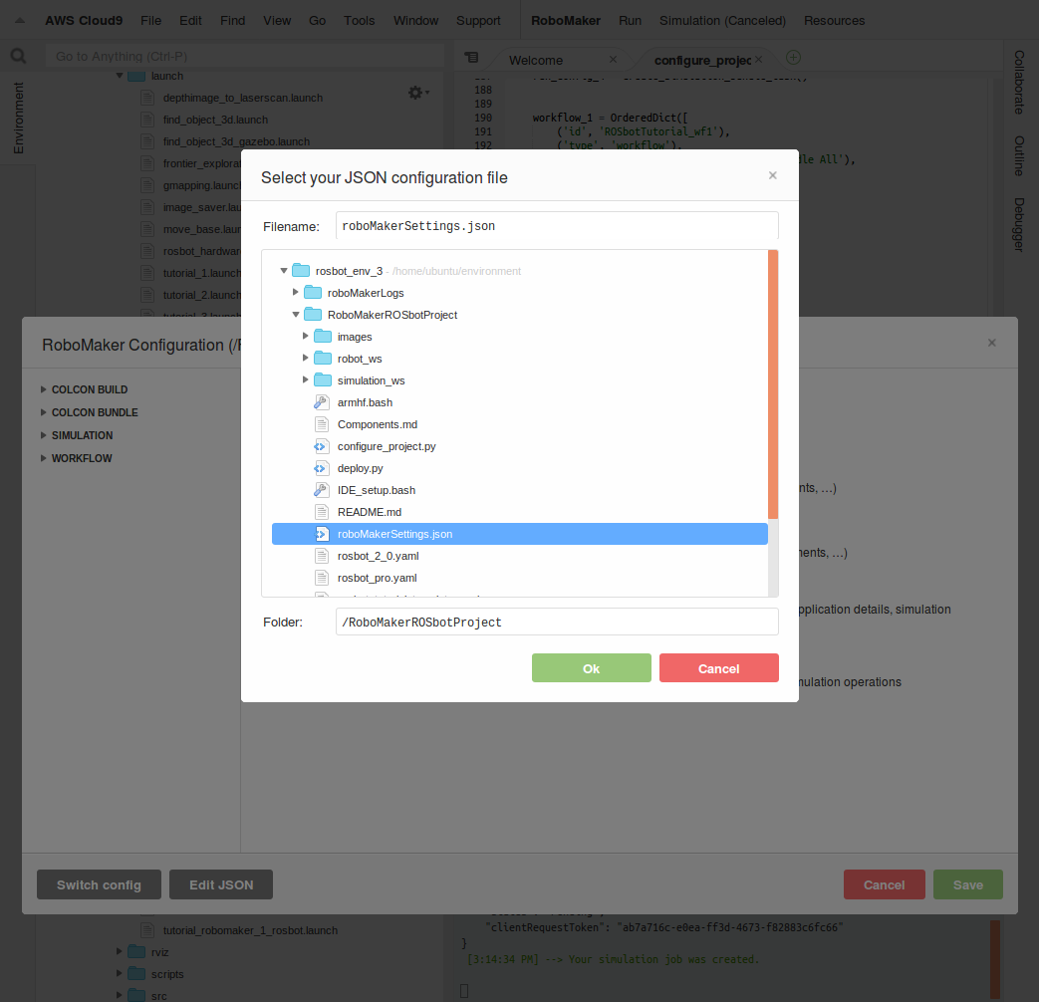Image resolution: width=1039 pixels, height=1002 pixels.
Task: Close the RoboMaker Configuration panel
Action: pyautogui.click(x=992, y=343)
